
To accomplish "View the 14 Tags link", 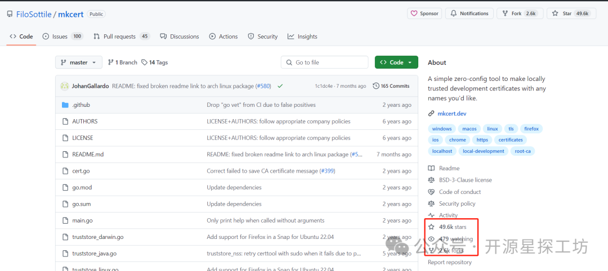I will pyautogui.click(x=155, y=62).
